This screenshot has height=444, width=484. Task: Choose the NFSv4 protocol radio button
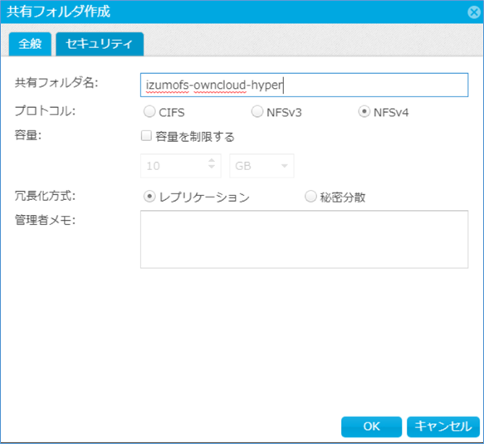click(364, 112)
